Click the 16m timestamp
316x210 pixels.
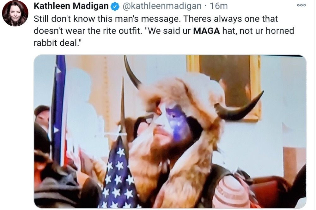[x=219, y=6]
